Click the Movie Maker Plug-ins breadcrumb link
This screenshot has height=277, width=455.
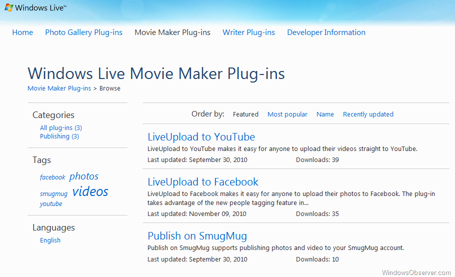point(59,88)
